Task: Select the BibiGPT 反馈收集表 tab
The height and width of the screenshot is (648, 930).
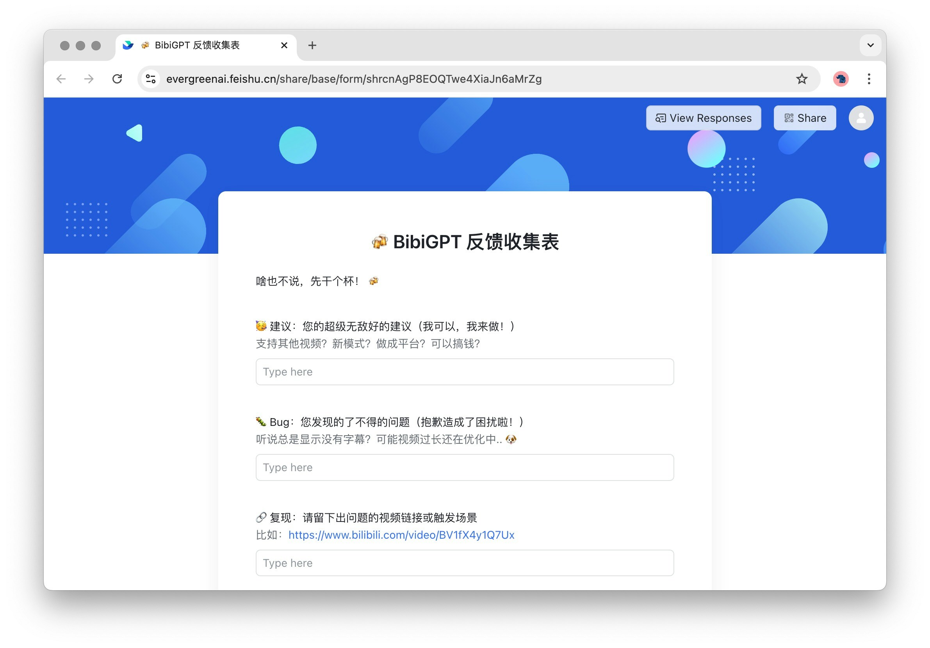Action: [197, 45]
